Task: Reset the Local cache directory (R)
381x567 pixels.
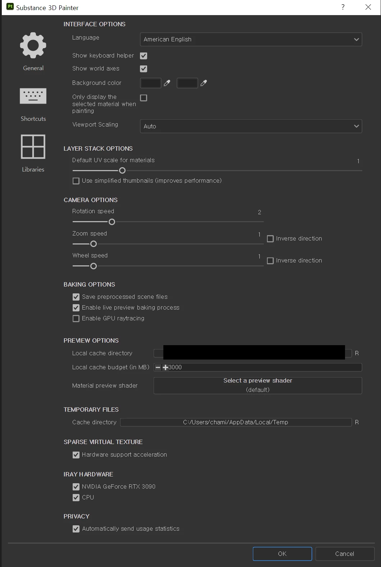Action: 357,353
